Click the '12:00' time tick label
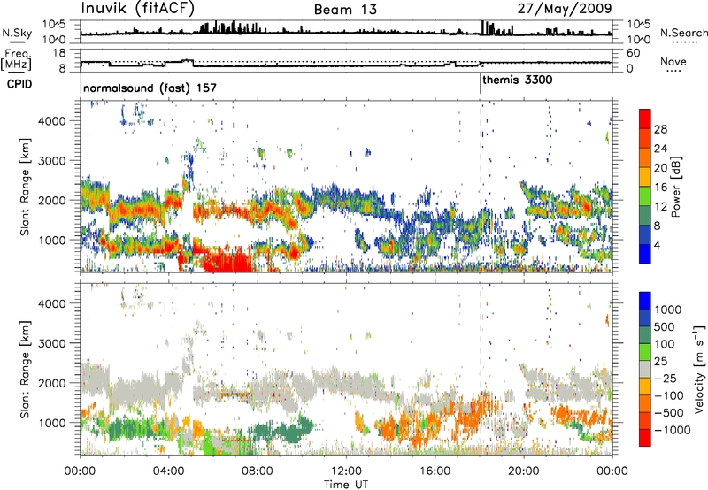The height and width of the screenshot is (490, 708). click(346, 471)
